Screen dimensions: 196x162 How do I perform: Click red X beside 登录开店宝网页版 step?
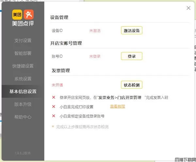[x=54, y=97]
